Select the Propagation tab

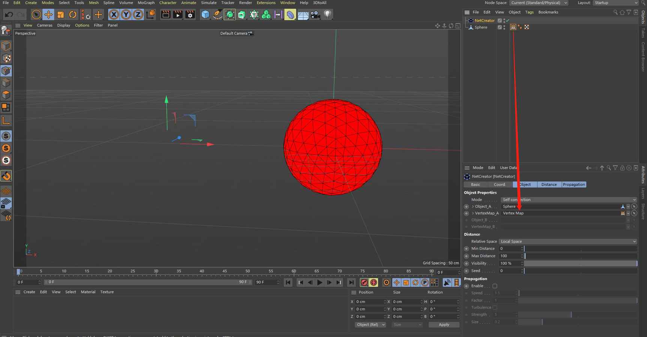(574, 185)
